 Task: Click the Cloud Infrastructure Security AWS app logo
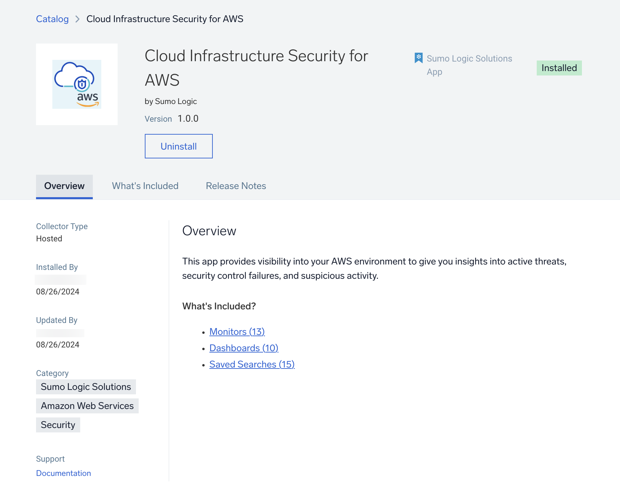pos(77,84)
